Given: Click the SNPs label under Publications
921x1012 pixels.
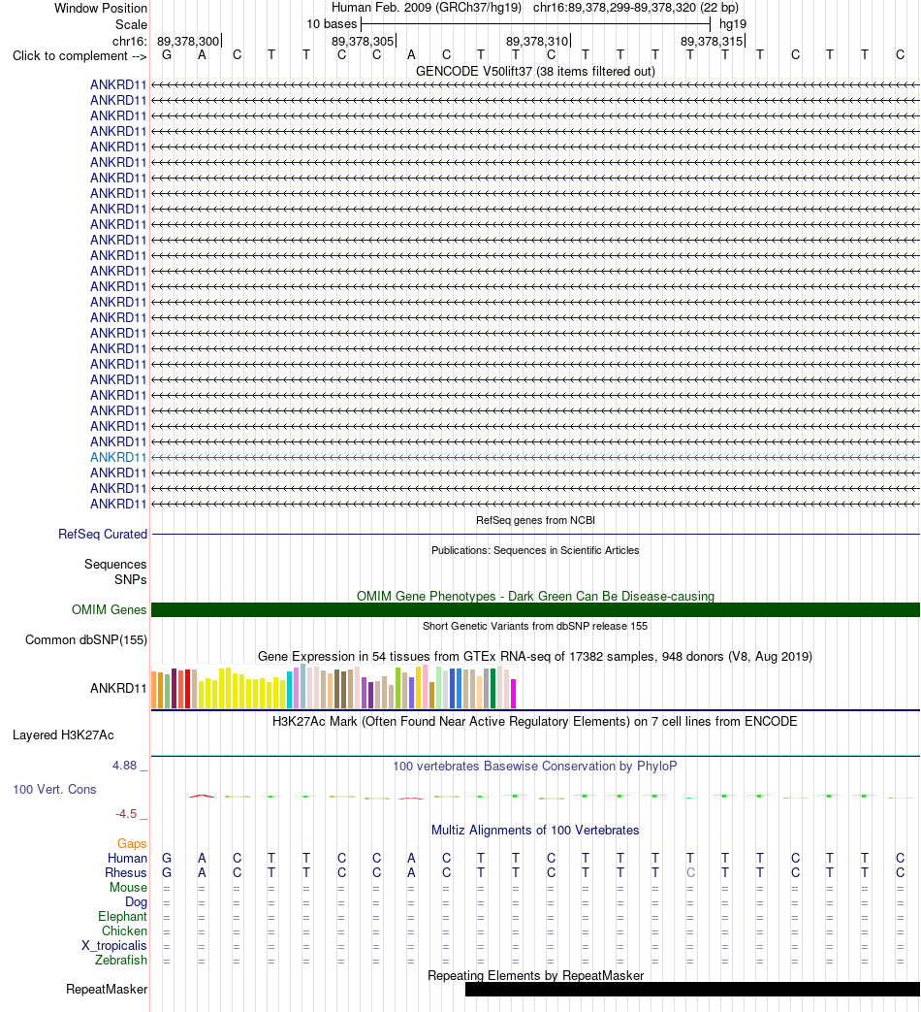Looking at the screenshot, I should point(130,579).
